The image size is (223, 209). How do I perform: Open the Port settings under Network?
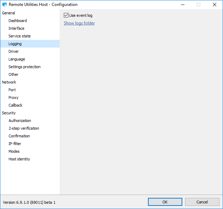(12, 90)
